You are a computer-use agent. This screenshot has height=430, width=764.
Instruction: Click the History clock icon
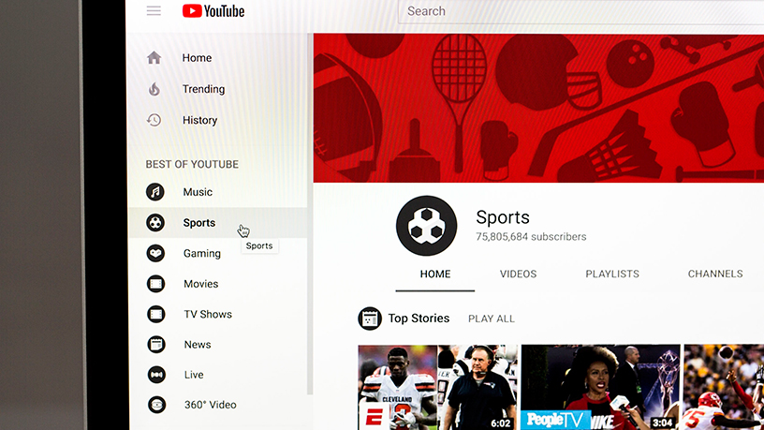pyautogui.click(x=154, y=120)
